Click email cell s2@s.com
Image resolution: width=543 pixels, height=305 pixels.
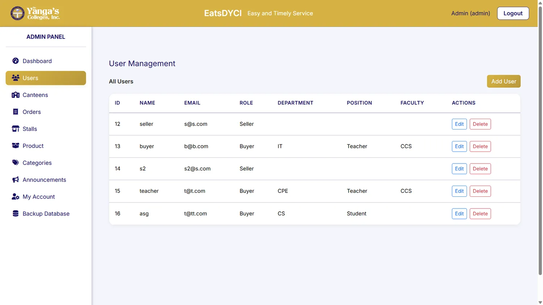tap(197, 169)
